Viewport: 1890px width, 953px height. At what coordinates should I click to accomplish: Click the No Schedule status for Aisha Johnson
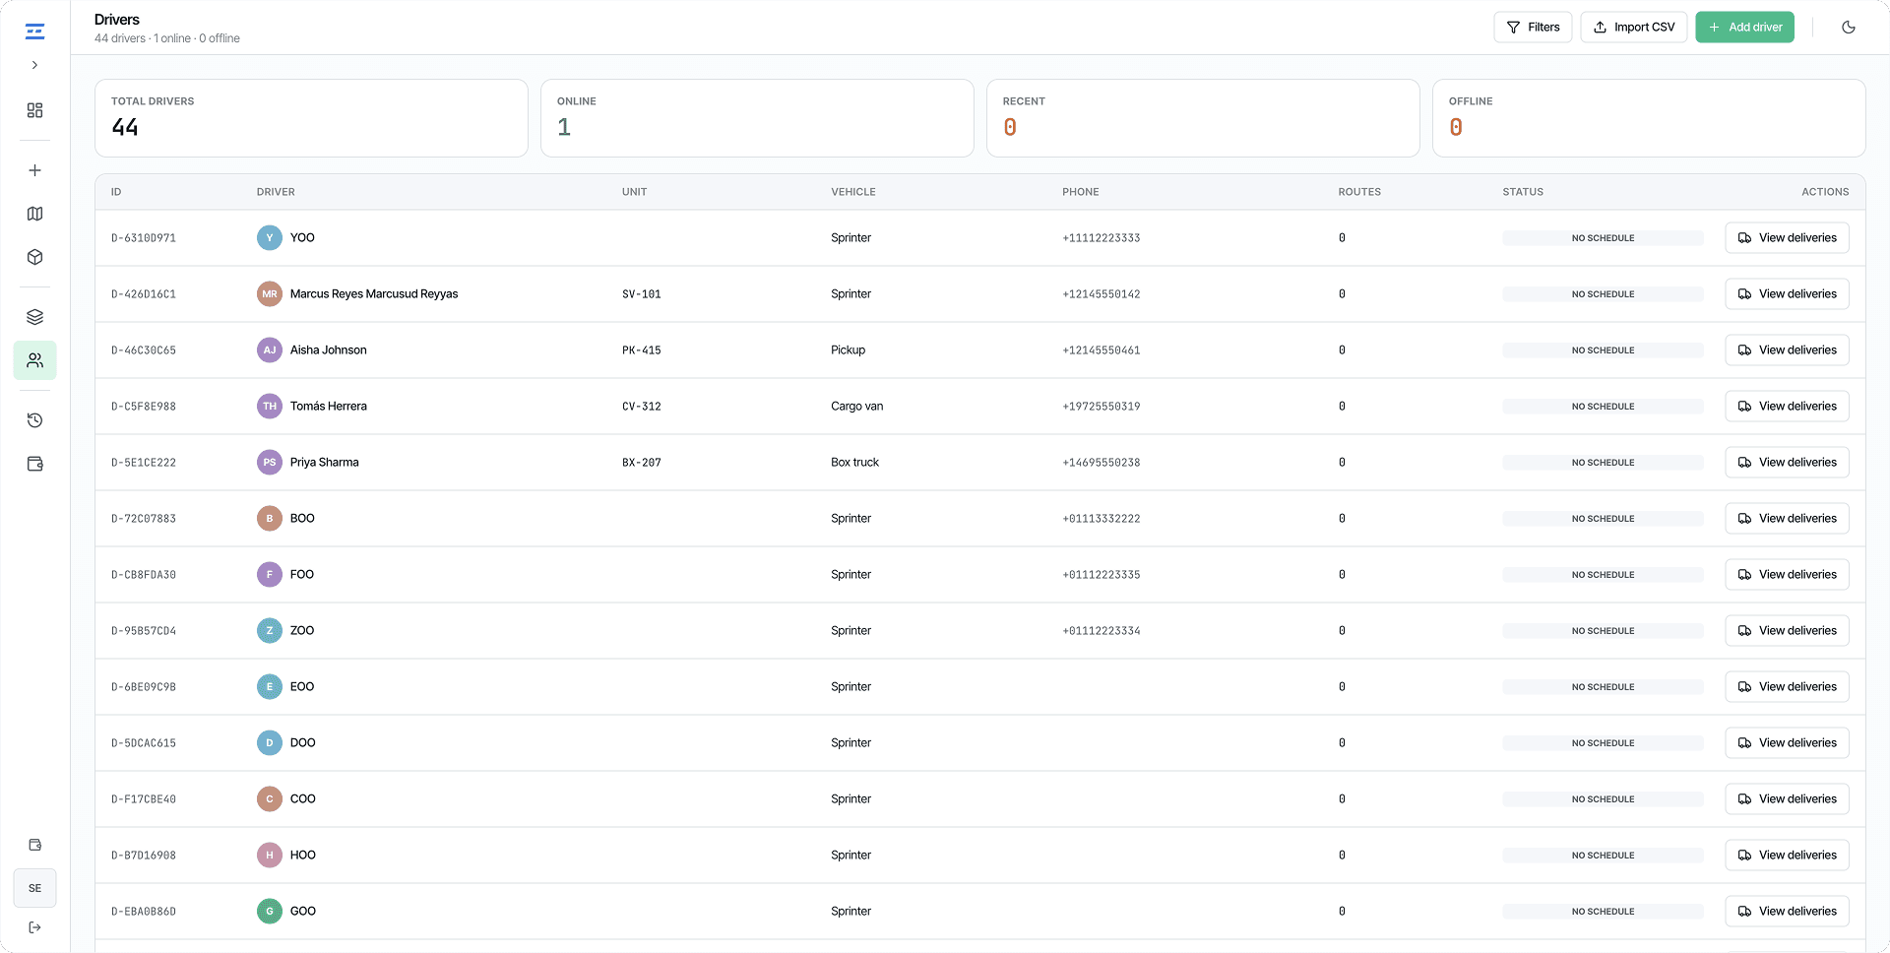tap(1603, 350)
